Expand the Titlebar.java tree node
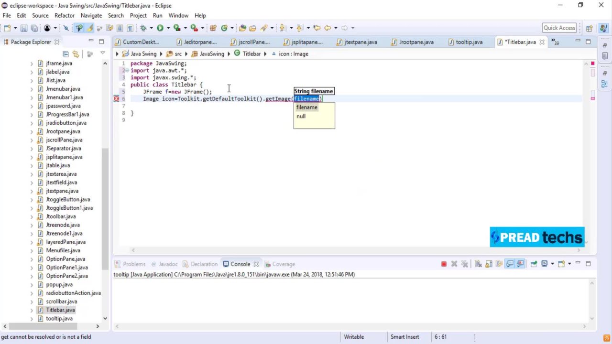612x344 pixels. (32, 310)
